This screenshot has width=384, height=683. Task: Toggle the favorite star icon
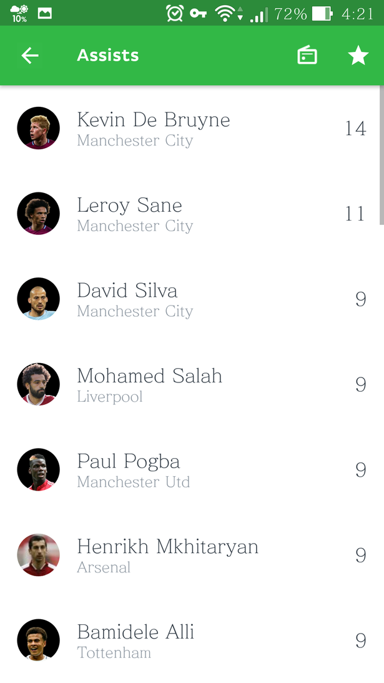[x=358, y=56]
